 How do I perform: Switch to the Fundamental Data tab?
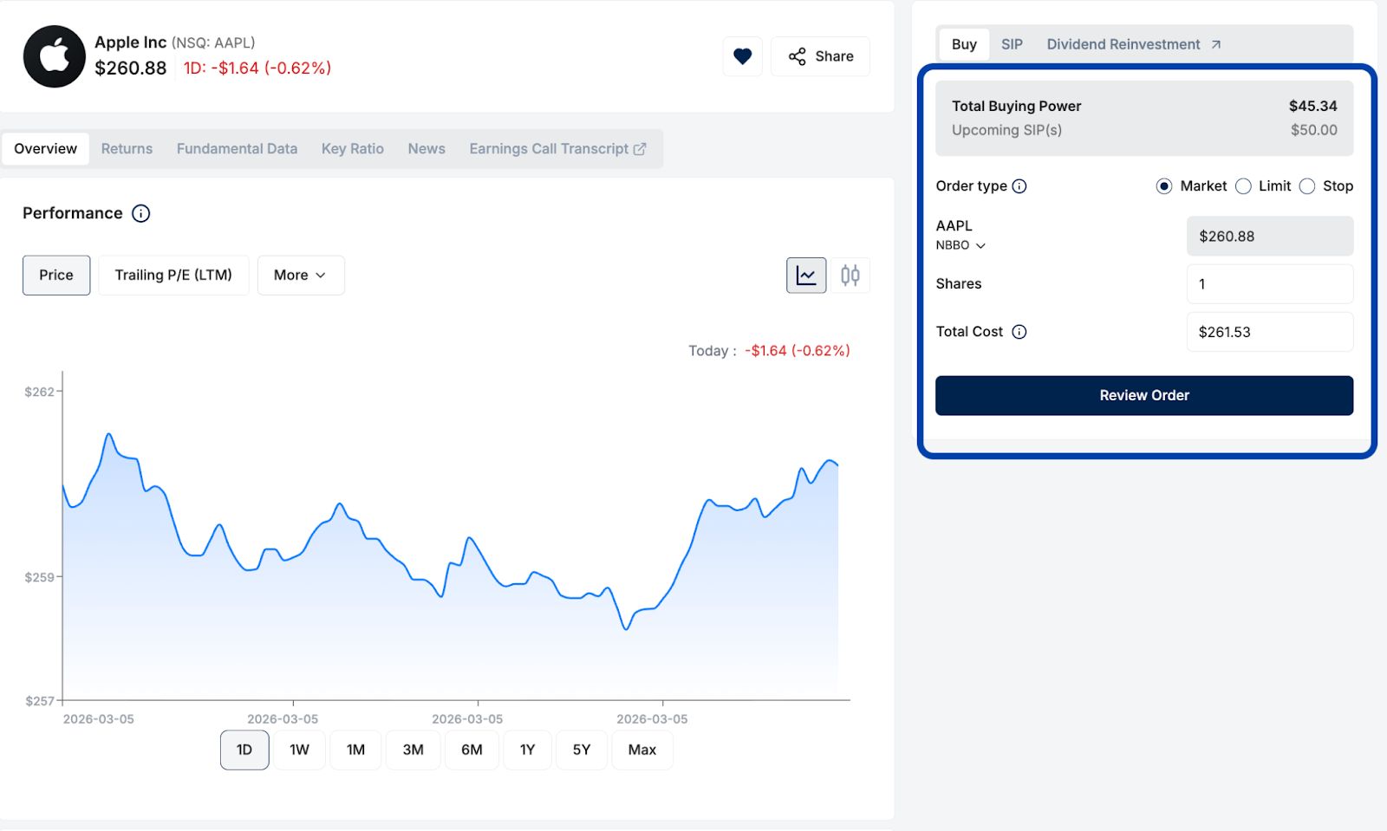237,149
